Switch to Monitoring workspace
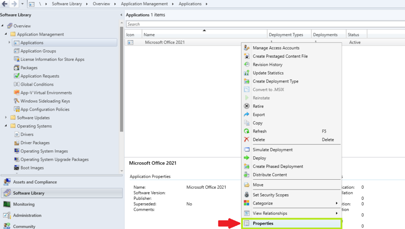This screenshot has height=229, width=405. pos(62,204)
